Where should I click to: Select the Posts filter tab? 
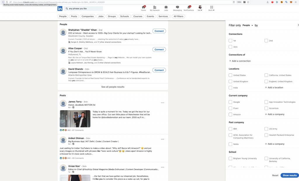[x=74, y=16]
